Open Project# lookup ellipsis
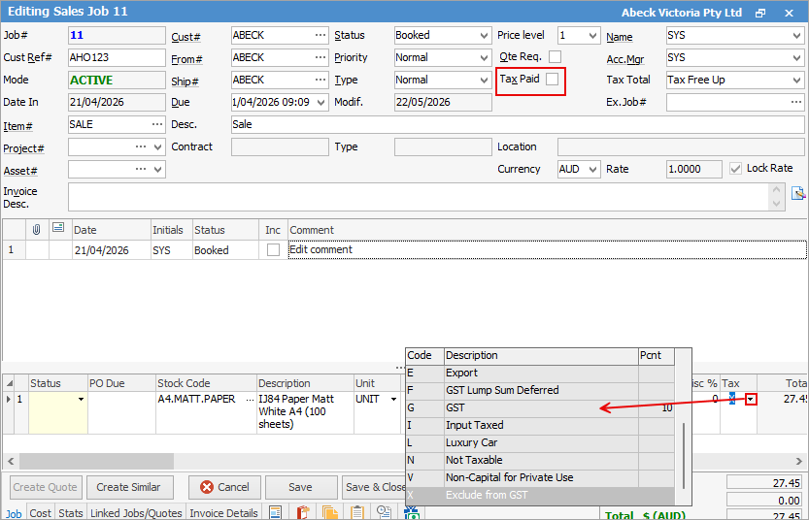This screenshot has width=809, height=520. coord(141,146)
